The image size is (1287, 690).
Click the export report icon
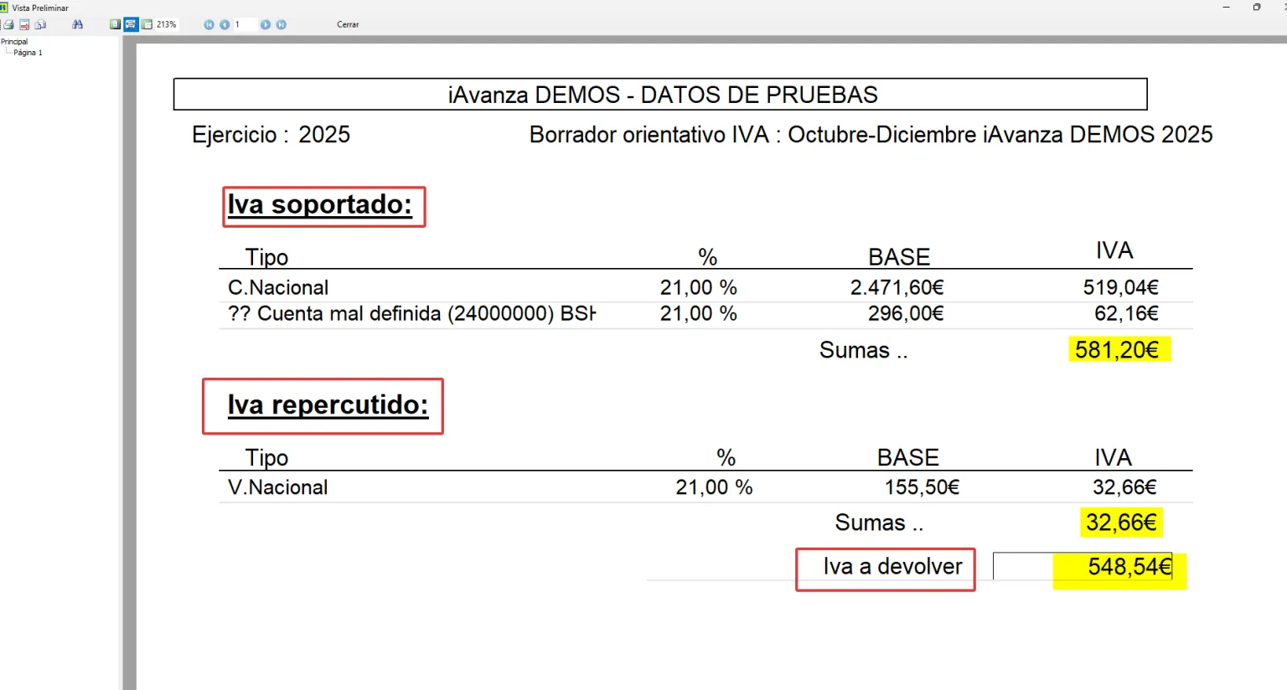point(24,24)
